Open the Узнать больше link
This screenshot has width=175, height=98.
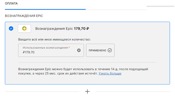tap(110, 73)
